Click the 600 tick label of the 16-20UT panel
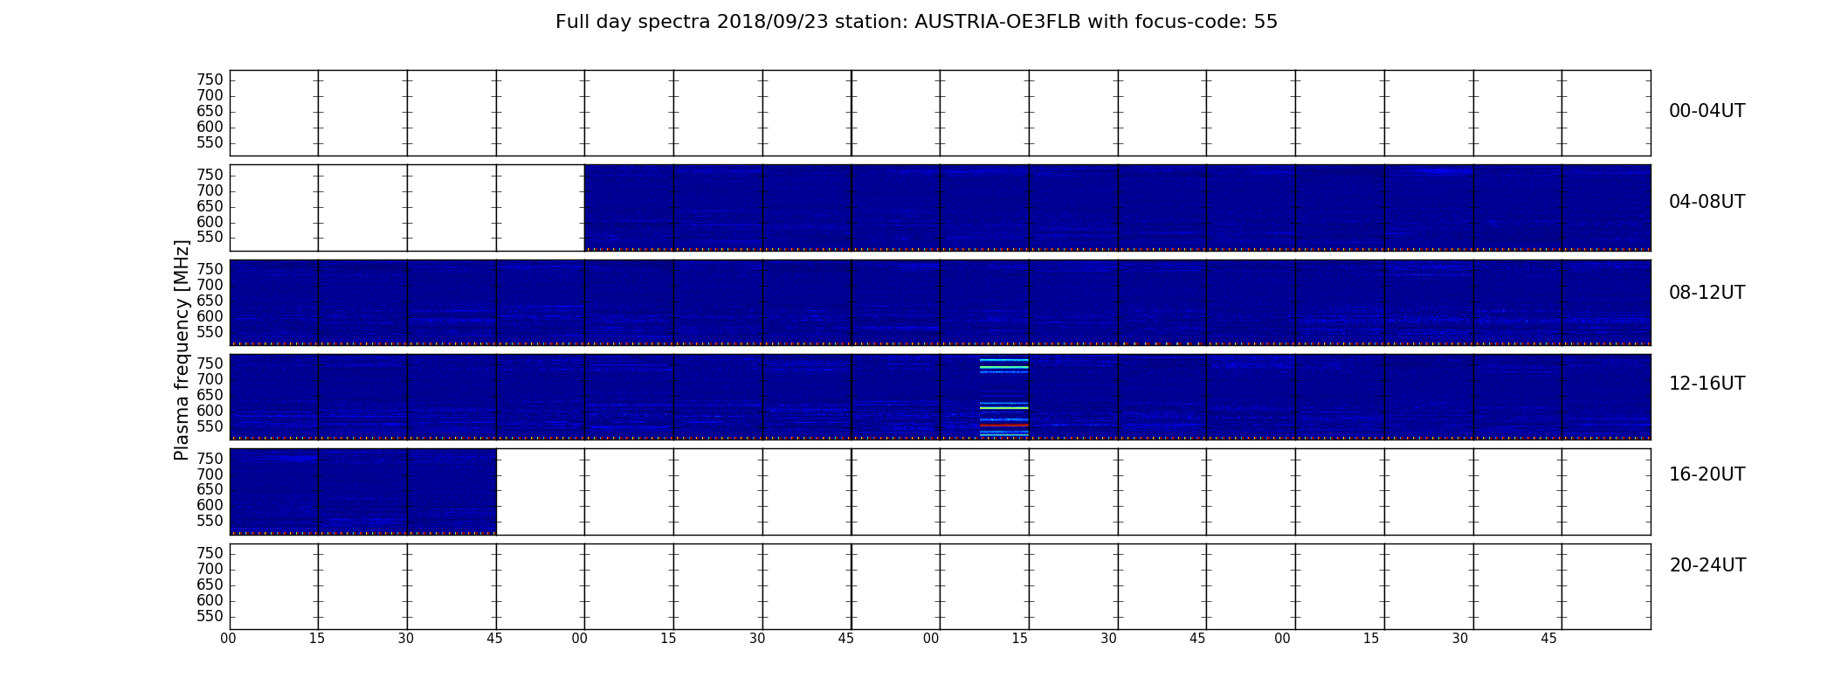Viewport: 1834px width, 699px height. point(210,505)
